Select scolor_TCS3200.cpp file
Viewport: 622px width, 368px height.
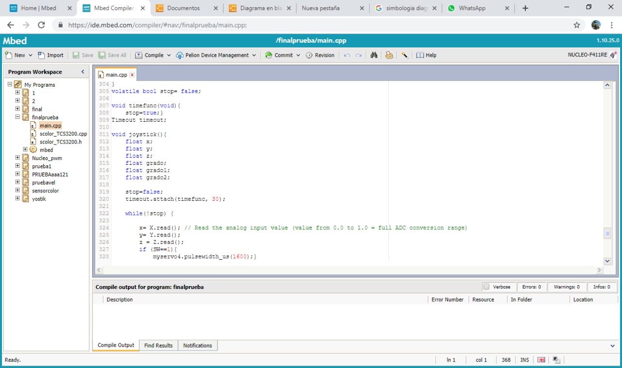coord(63,134)
